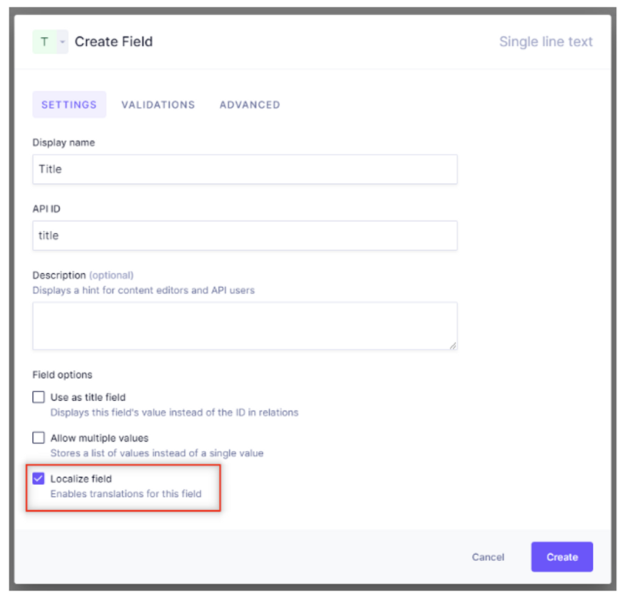The width and height of the screenshot is (623, 598).
Task: Create the new field
Action: tap(562, 557)
